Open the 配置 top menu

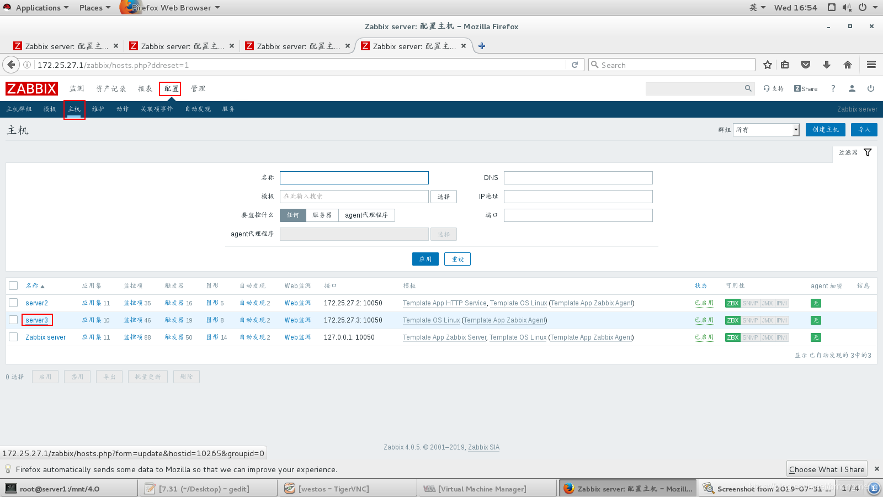pos(171,88)
